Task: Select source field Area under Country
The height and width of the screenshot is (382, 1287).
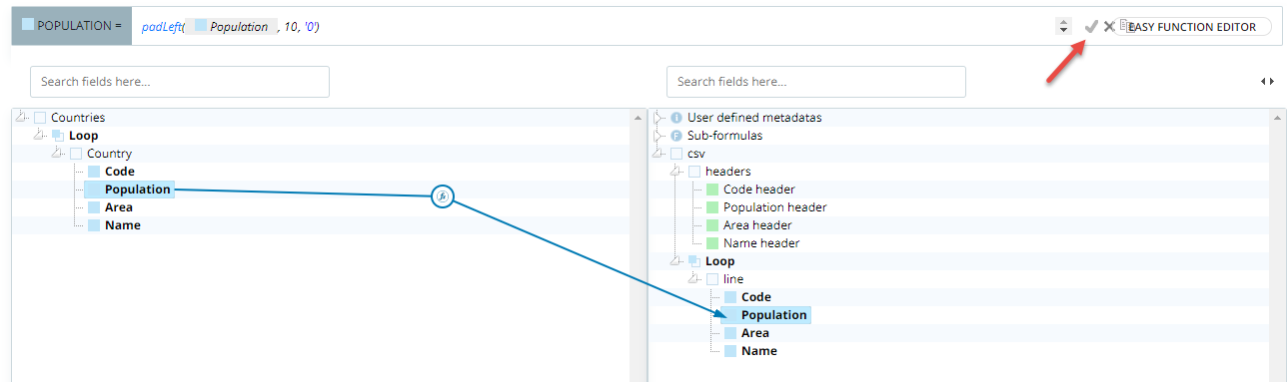Action: [119, 207]
